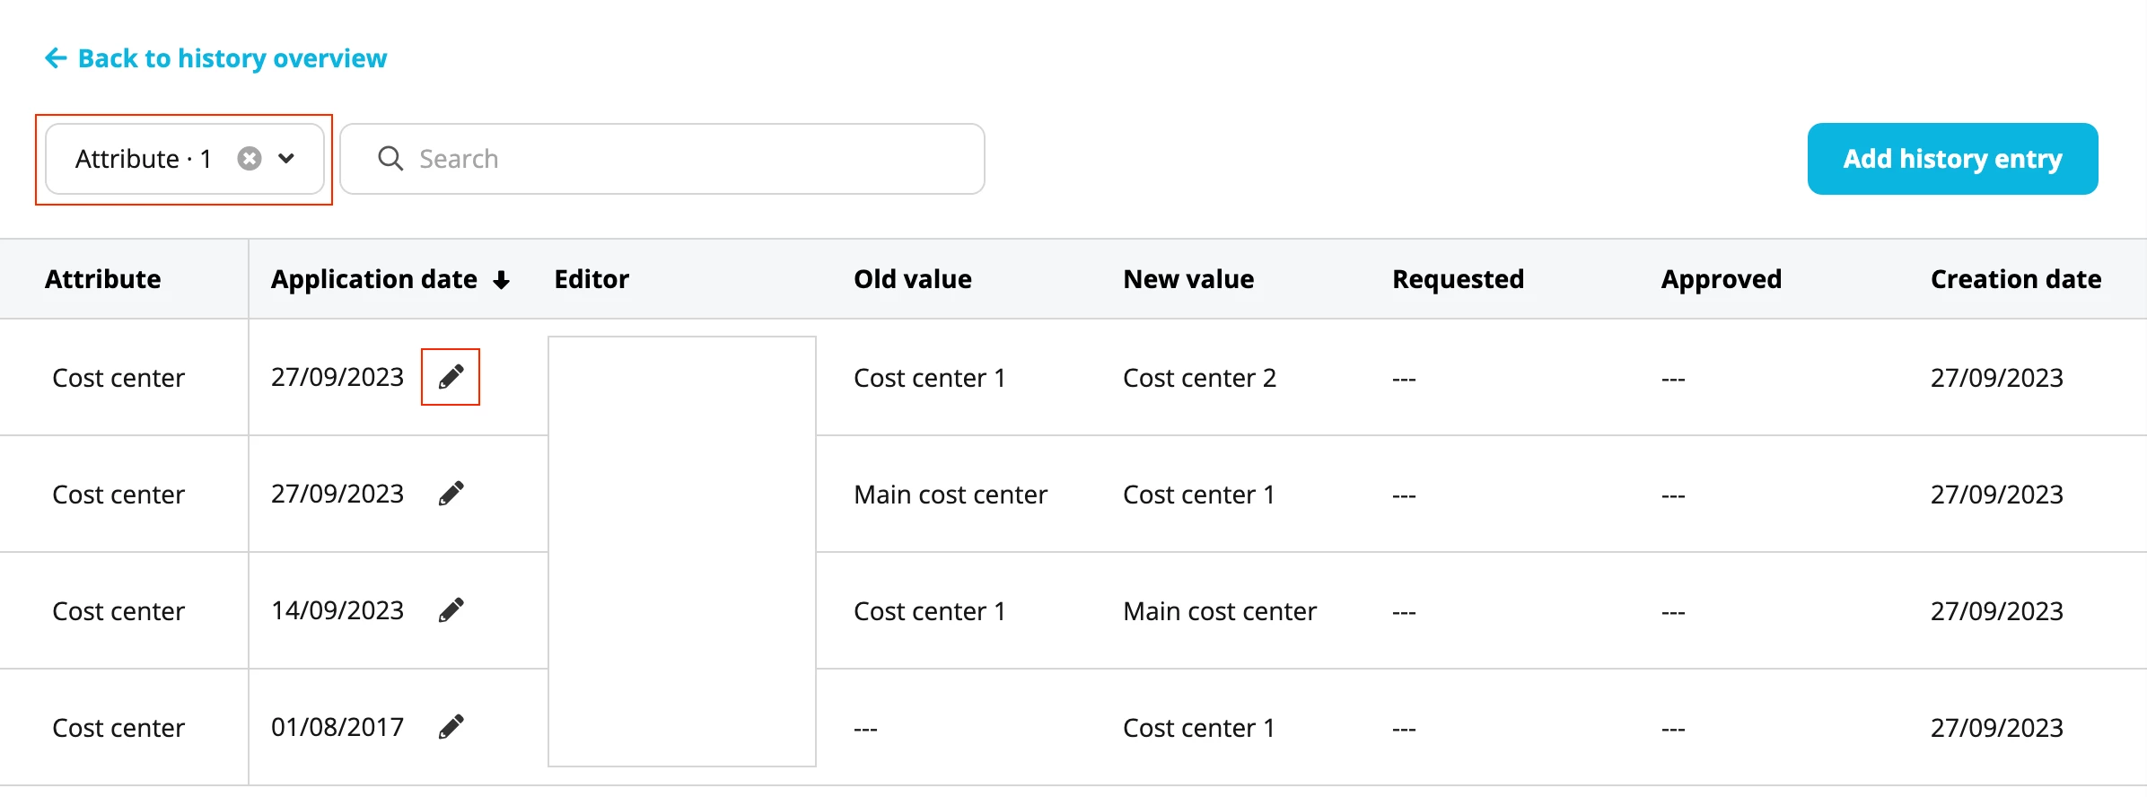Clear the Attribute filter with the x icon
Viewport: 2147px width, 797px height.
[x=250, y=159]
